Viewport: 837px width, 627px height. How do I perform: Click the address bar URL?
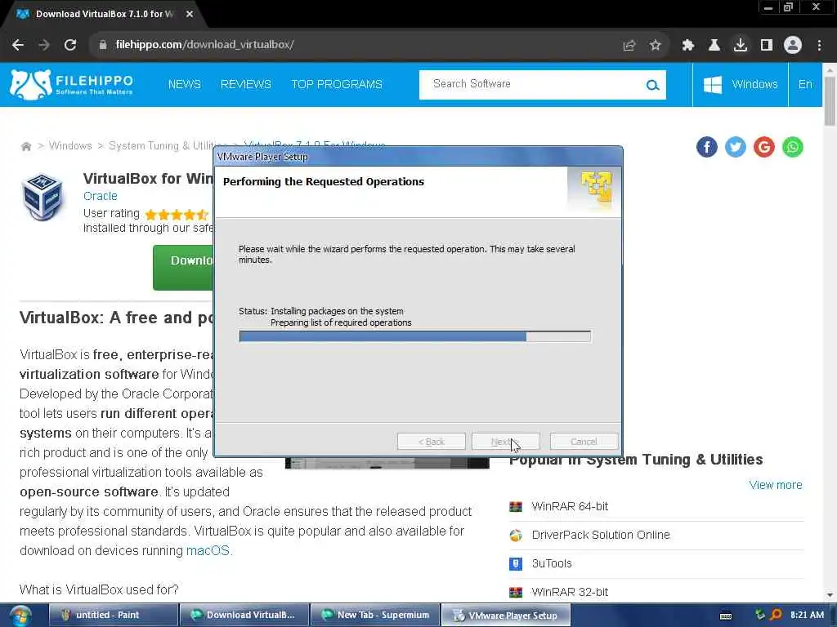point(204,45)
